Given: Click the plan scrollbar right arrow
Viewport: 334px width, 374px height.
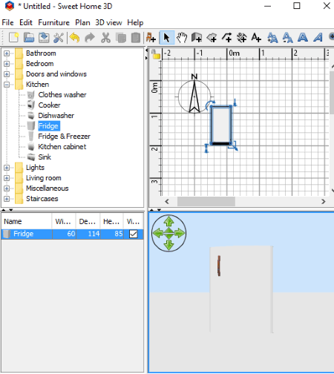Looking at the screenshot, I should click(x=323, y=202).
